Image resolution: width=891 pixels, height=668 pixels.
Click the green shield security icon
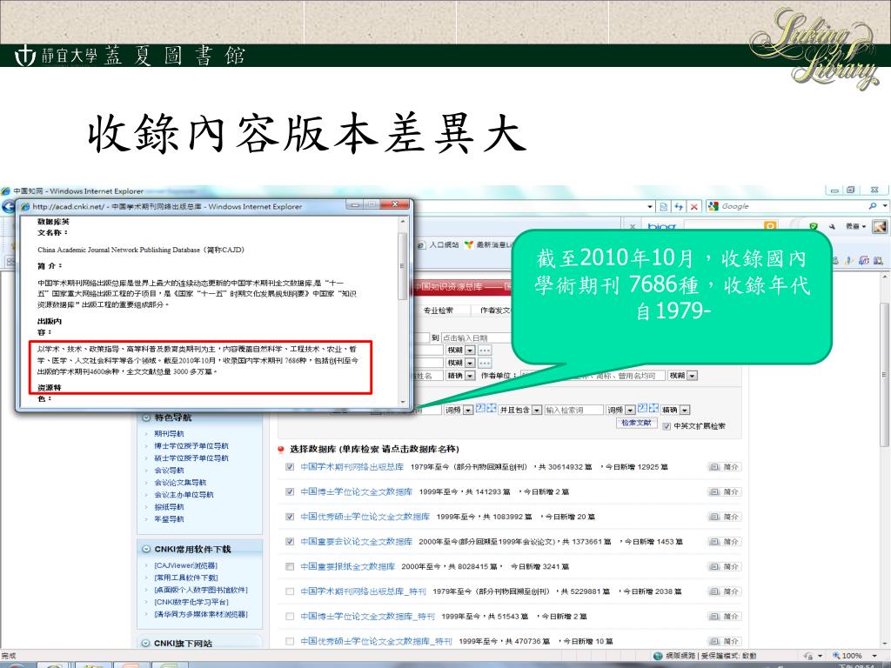814,226
